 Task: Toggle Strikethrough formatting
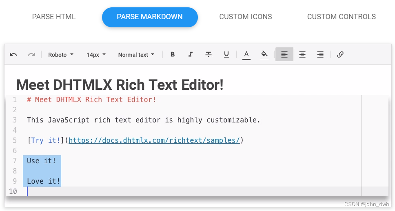pos(209,54)
